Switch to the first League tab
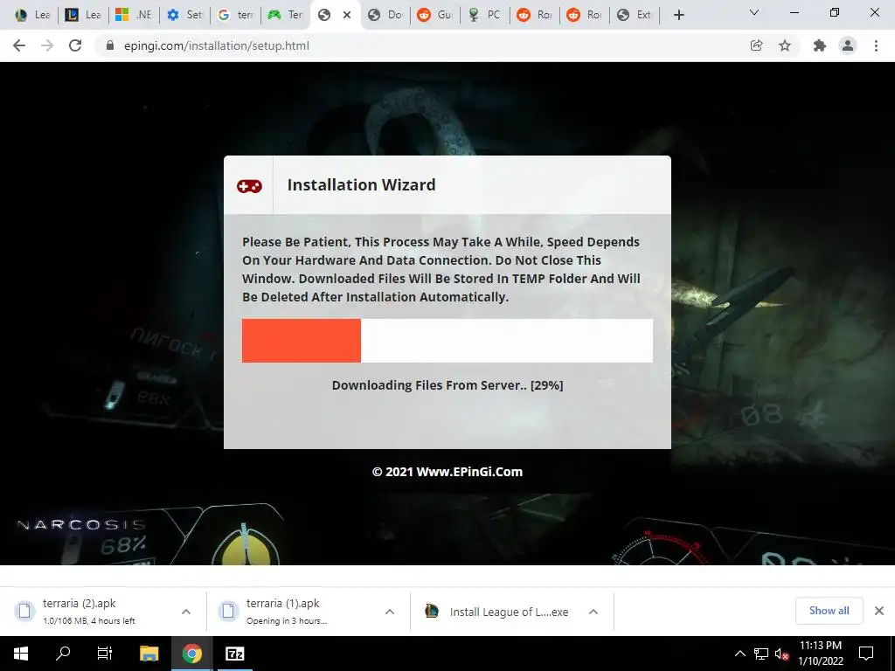Viewport: 895px width, 671px height. click(x=32, y=15)
